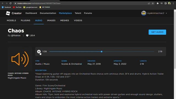Open the media control icon in the toolbar
The image size is (176, 99).
click(x=161, y=3)
